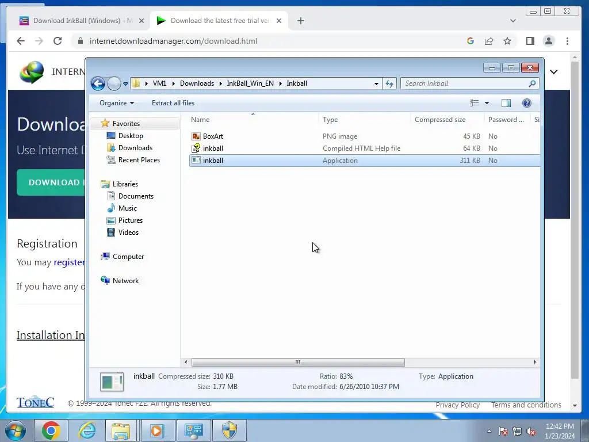Bookmark this page with the star icon
Viewport: 589px width, 442px height.
click(x=507, y=41)
